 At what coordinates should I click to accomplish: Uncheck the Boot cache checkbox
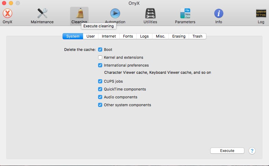[100, 50]
